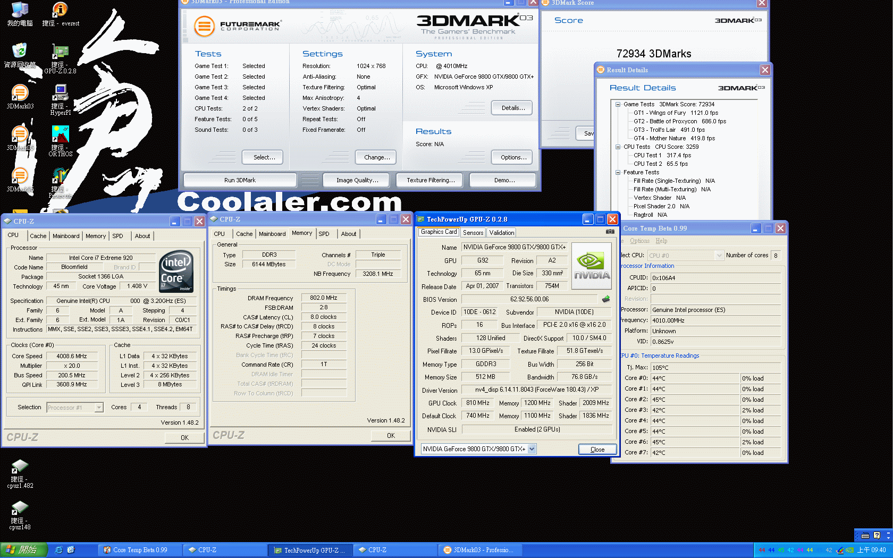Click the Core Temp Frequency value field
The height and width of the screenshot is (558, 893).
click(715, 320)
